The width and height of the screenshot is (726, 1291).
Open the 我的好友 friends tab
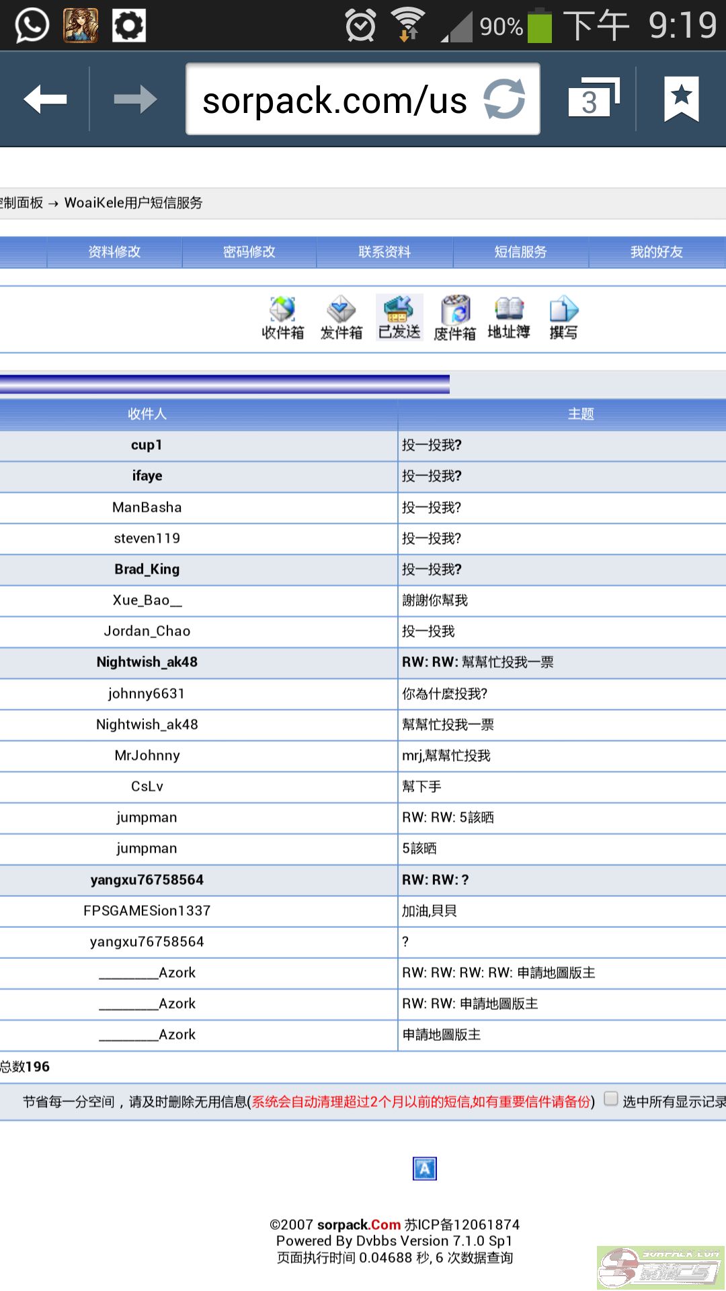[656, 252]
